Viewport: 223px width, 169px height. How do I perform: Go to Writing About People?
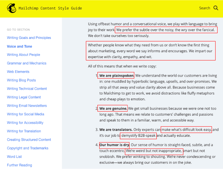pyautogui.click(x=23, y=55)
